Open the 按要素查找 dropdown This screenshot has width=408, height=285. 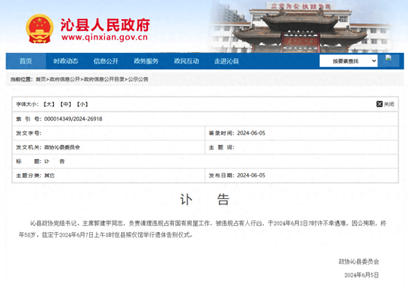coord(348,61)
